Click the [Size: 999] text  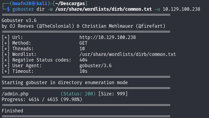[x=113, y=94]
